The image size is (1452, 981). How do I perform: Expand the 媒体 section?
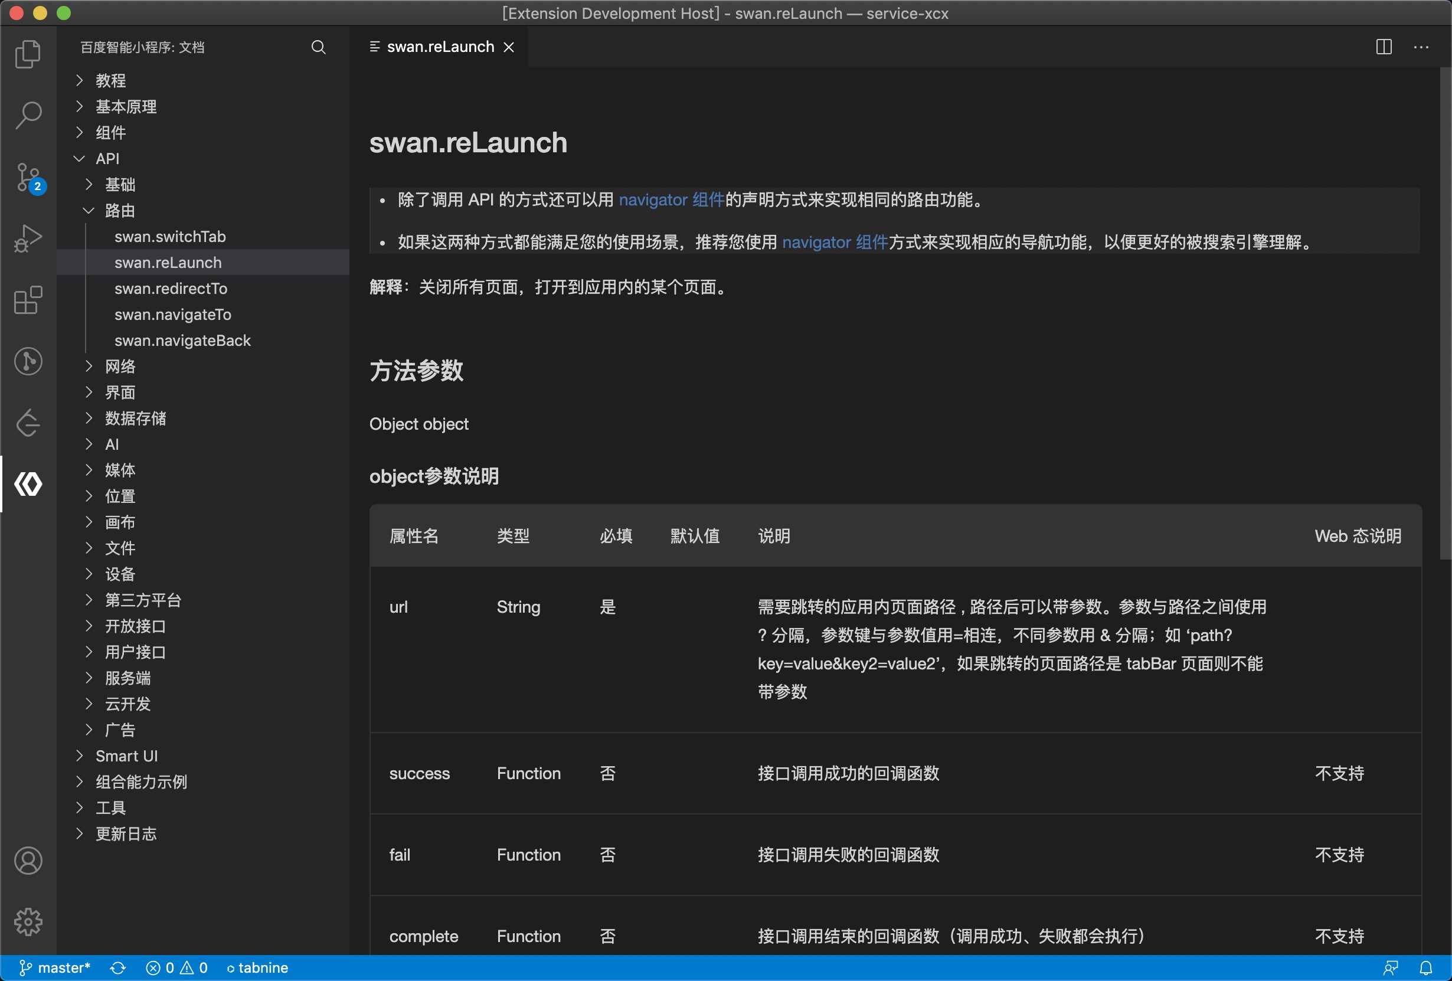203,470
